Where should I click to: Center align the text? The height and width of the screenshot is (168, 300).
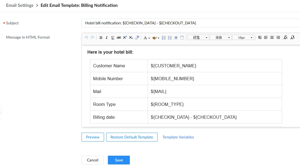pyautogui.click(x=272, y=37)
